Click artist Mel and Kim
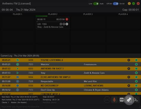This screenshot has width=141, height=109. click(90, 81)
